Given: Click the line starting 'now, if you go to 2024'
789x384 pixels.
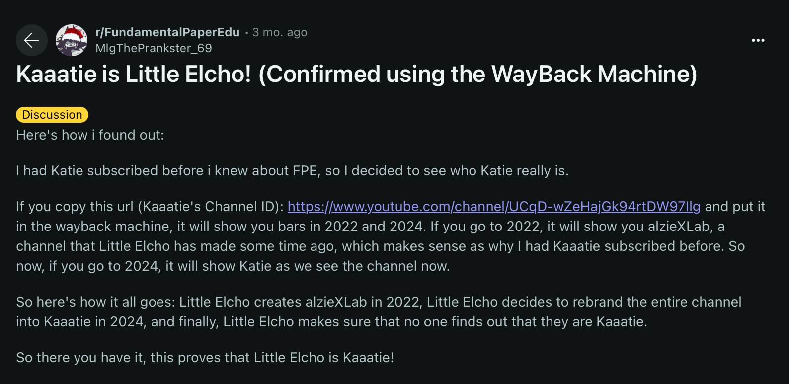Looking at the screenshot, I should (x=233, y=266).
